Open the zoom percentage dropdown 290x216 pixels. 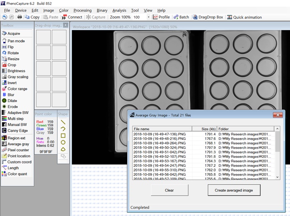point(148,17)
